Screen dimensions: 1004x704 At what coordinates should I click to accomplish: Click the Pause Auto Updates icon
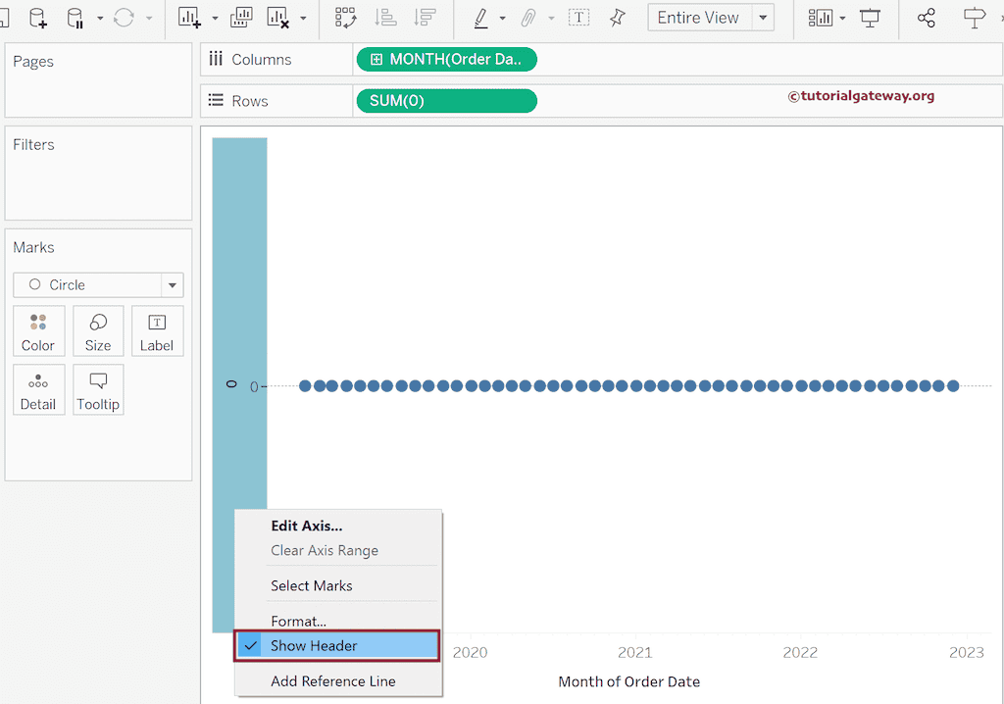click(75, 18)
